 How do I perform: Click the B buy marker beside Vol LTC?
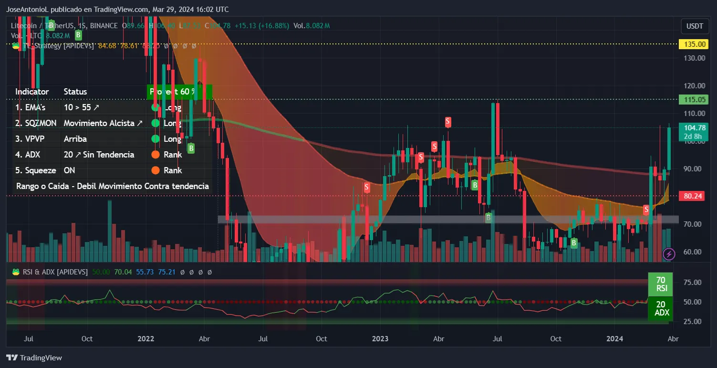pos(78,35)
